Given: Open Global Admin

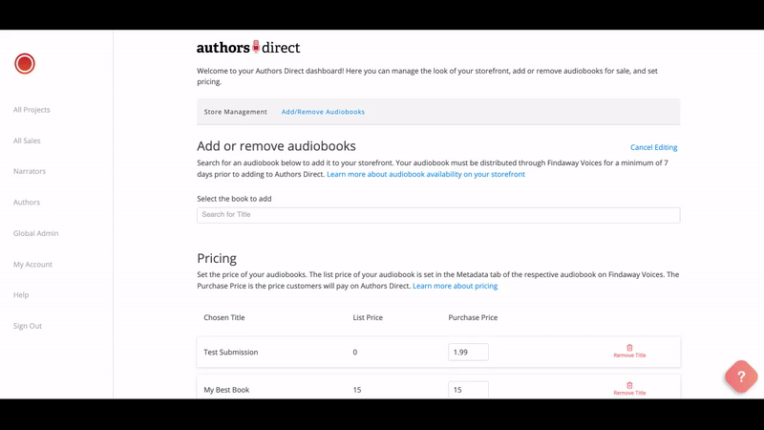Looking at the screenshot, I should click(x=35, y=233).
